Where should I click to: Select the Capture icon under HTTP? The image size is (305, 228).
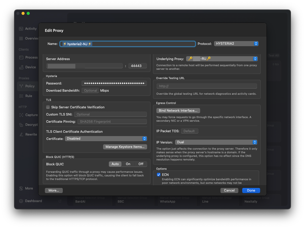[x=21, y=115]
